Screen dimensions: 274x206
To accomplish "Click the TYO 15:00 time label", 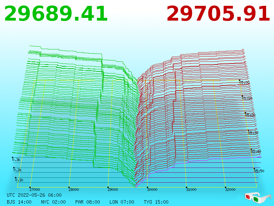I will pyautogui.click(x=156, y=202).
